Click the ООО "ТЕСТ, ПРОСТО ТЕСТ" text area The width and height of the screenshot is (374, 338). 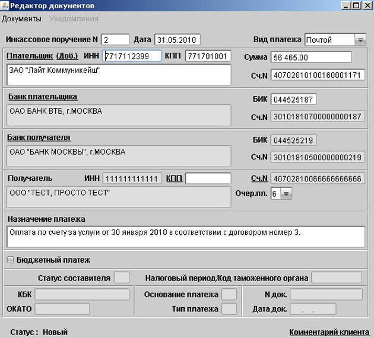coord(119,197)
